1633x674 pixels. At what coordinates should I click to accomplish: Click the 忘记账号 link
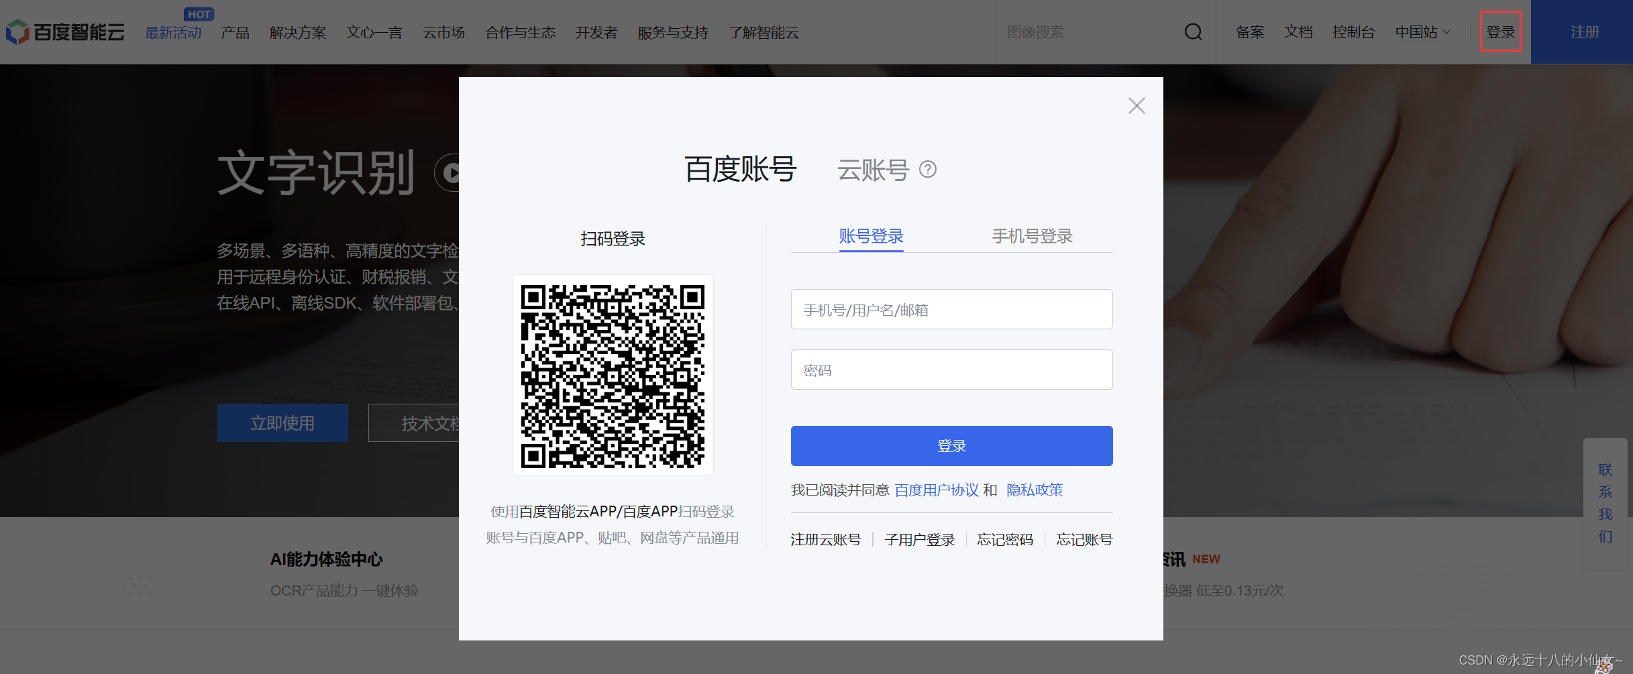[x=1084, y=540]
